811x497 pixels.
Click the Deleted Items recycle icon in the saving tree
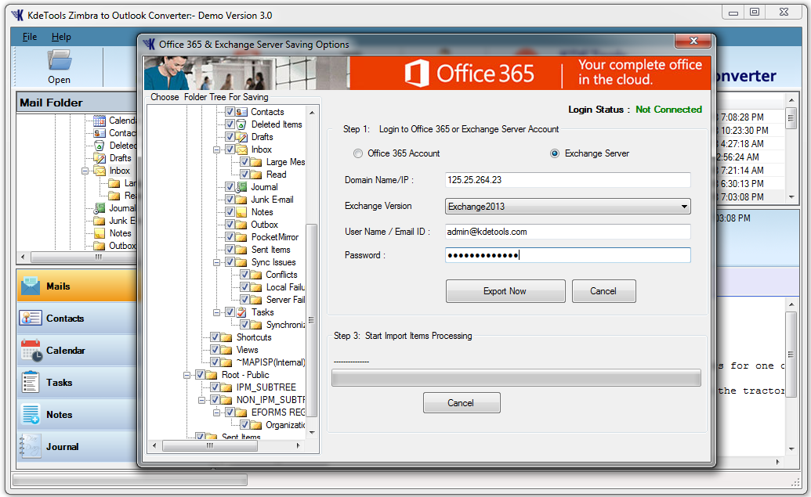pyautogui.click(x=241, y=124)
